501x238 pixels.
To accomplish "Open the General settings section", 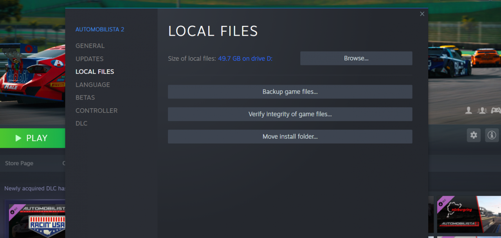I will (x=90, y=46).
